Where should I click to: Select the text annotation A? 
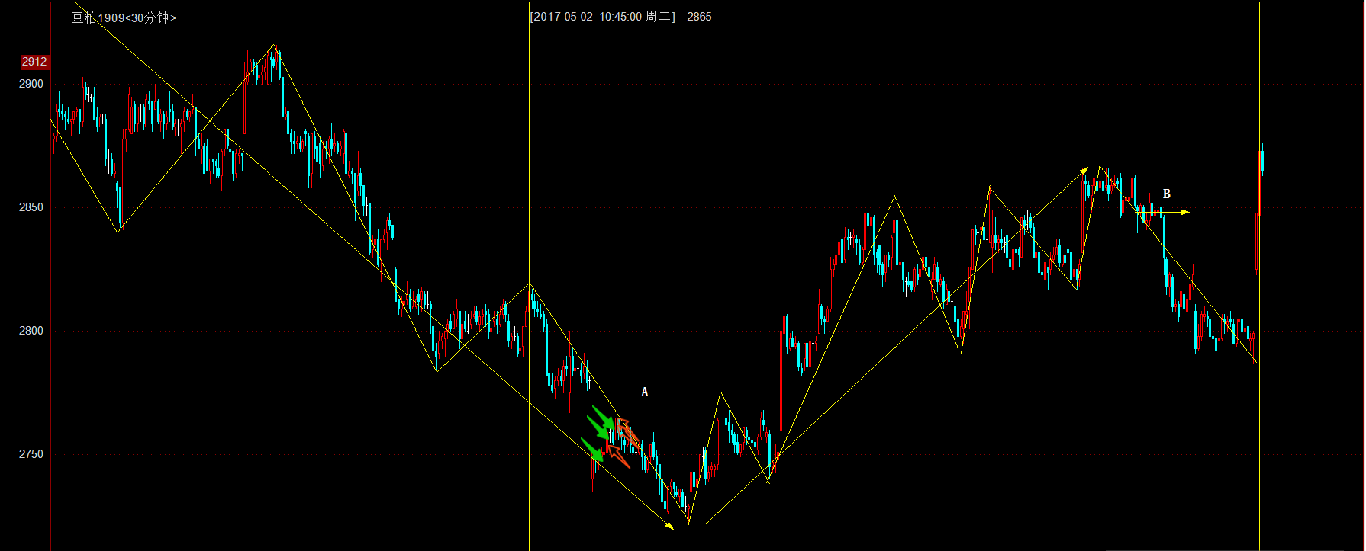644,392
